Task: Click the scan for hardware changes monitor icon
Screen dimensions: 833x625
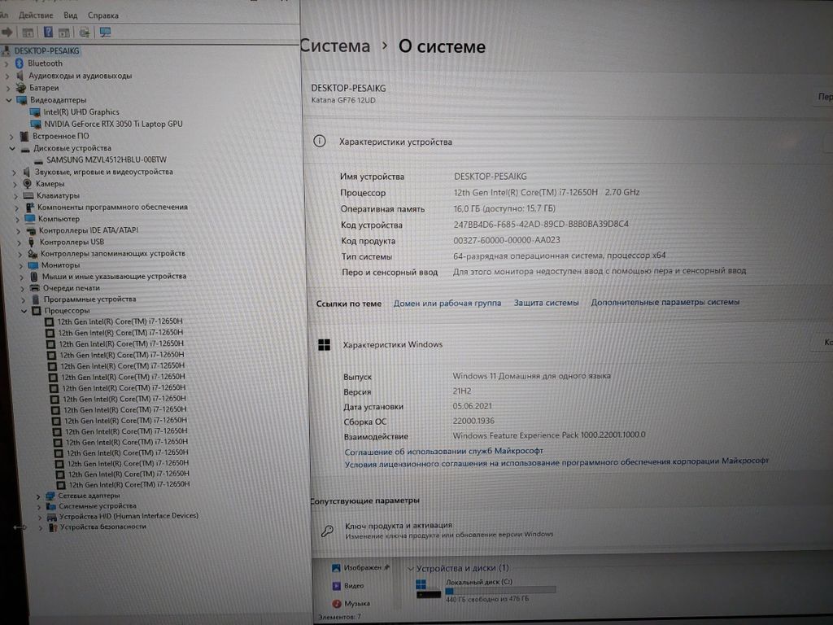Action: [x=105, y=32]
